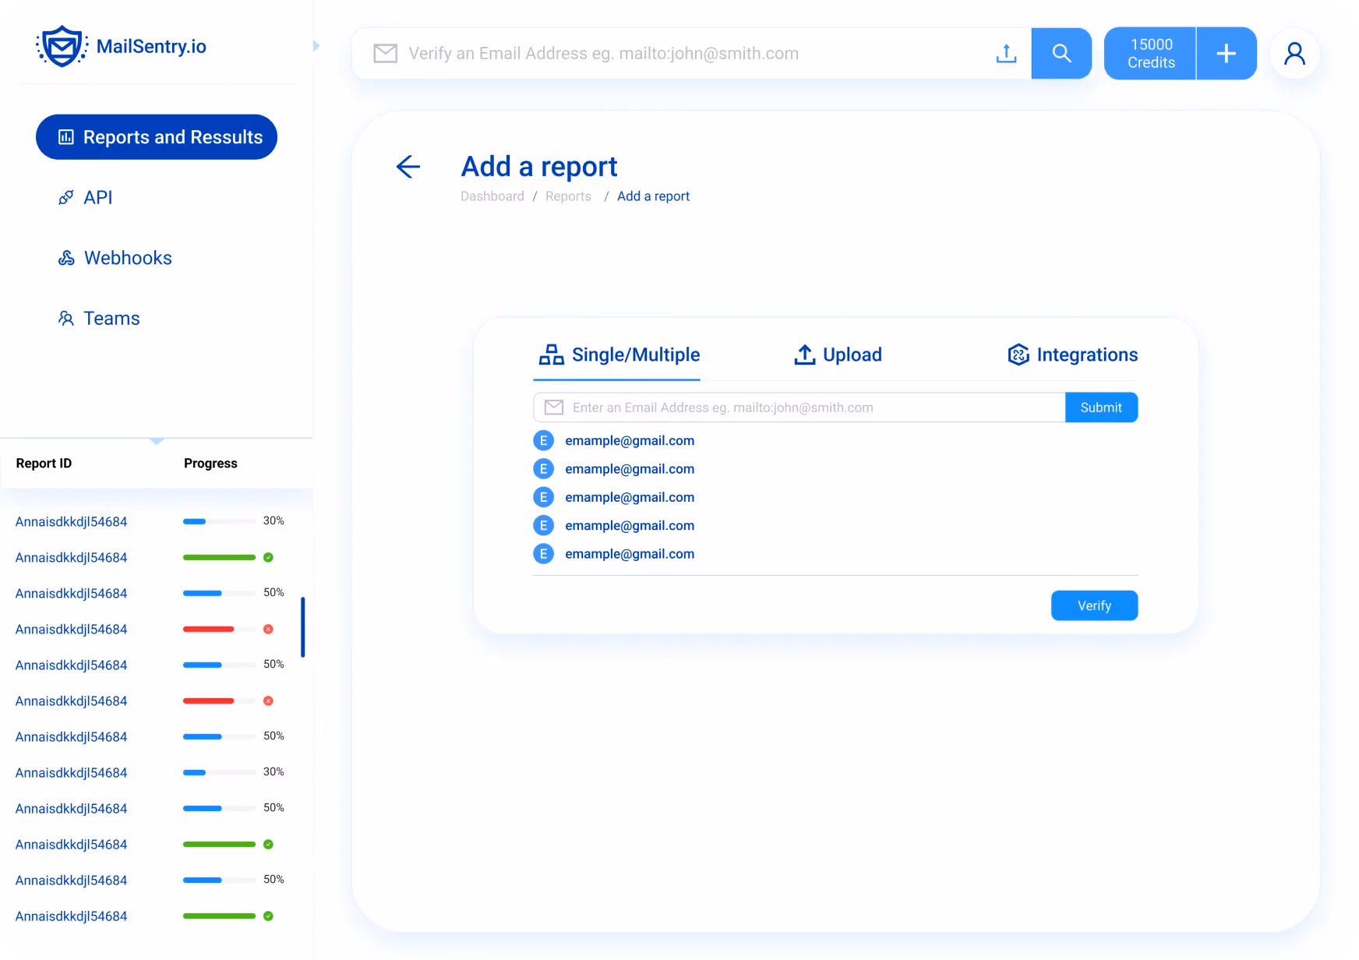Collapse the report list with the top notch arrow
This screenshot has height=960, width=1359.
click(157, 441)
